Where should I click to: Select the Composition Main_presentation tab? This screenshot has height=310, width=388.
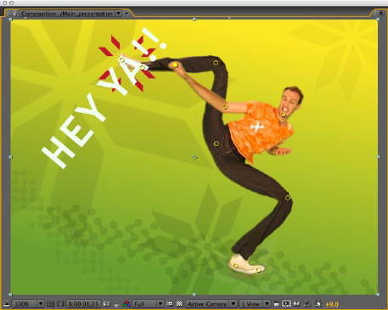click(67, 14)
